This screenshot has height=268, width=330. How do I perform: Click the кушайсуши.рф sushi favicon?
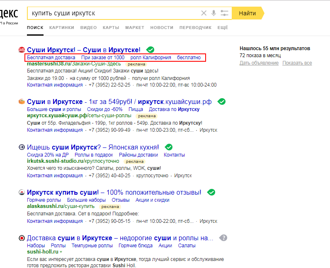coord(22,101)
